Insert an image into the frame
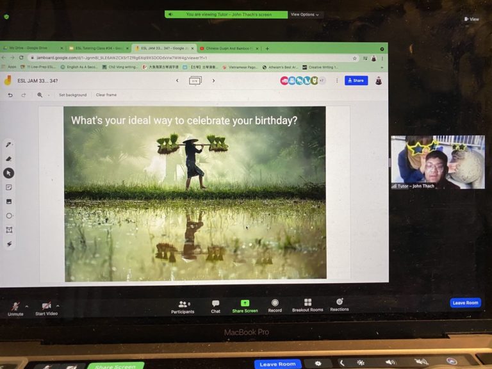Image resolution: width=492 pixels, height=369 pixels. tap(9, 201)
